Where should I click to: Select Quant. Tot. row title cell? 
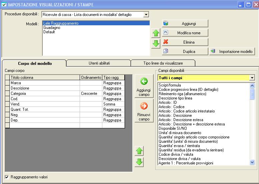point(45,109)
